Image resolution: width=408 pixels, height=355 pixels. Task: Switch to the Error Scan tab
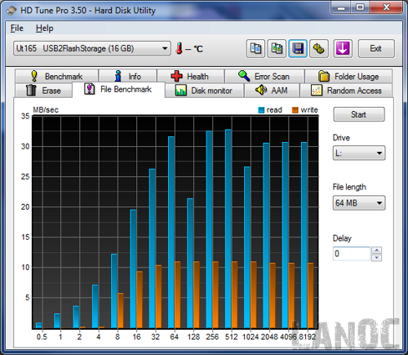(264, 76)
